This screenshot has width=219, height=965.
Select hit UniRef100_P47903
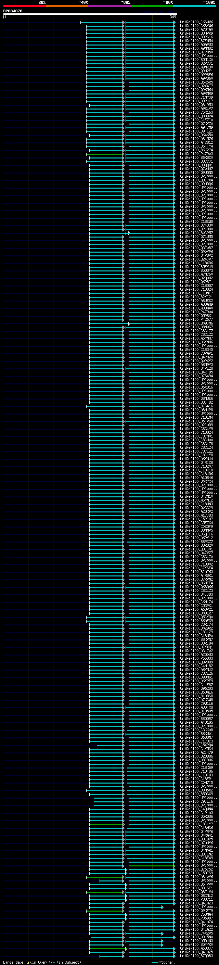pos(196,154)
